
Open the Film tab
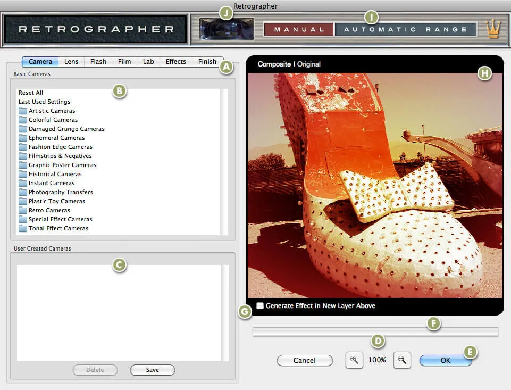pos(124,61)
